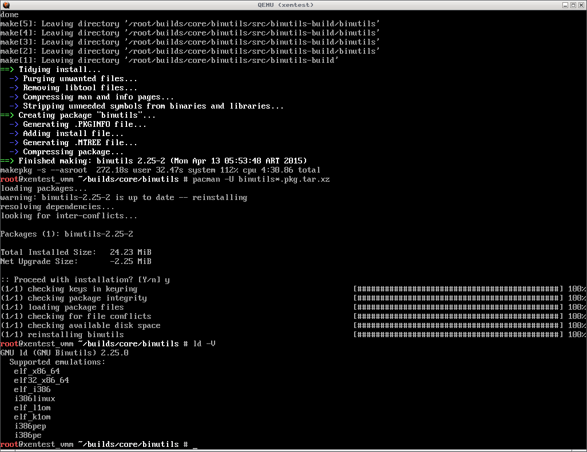Click the "QEMU (xentest)" title bar text

(x=293, y=5)
